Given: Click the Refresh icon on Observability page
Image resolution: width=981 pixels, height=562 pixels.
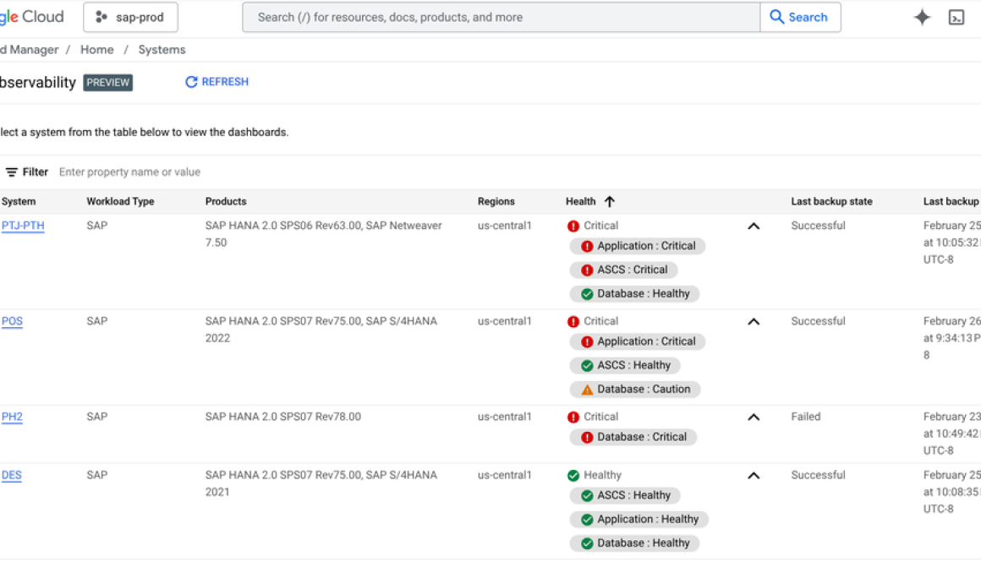Looking at the screenshot, I should tap(191, 81).
